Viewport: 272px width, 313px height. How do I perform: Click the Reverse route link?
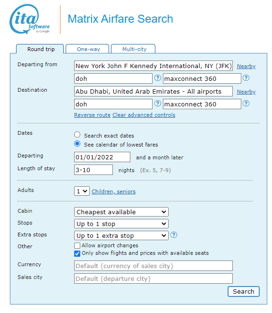(93, 115)
